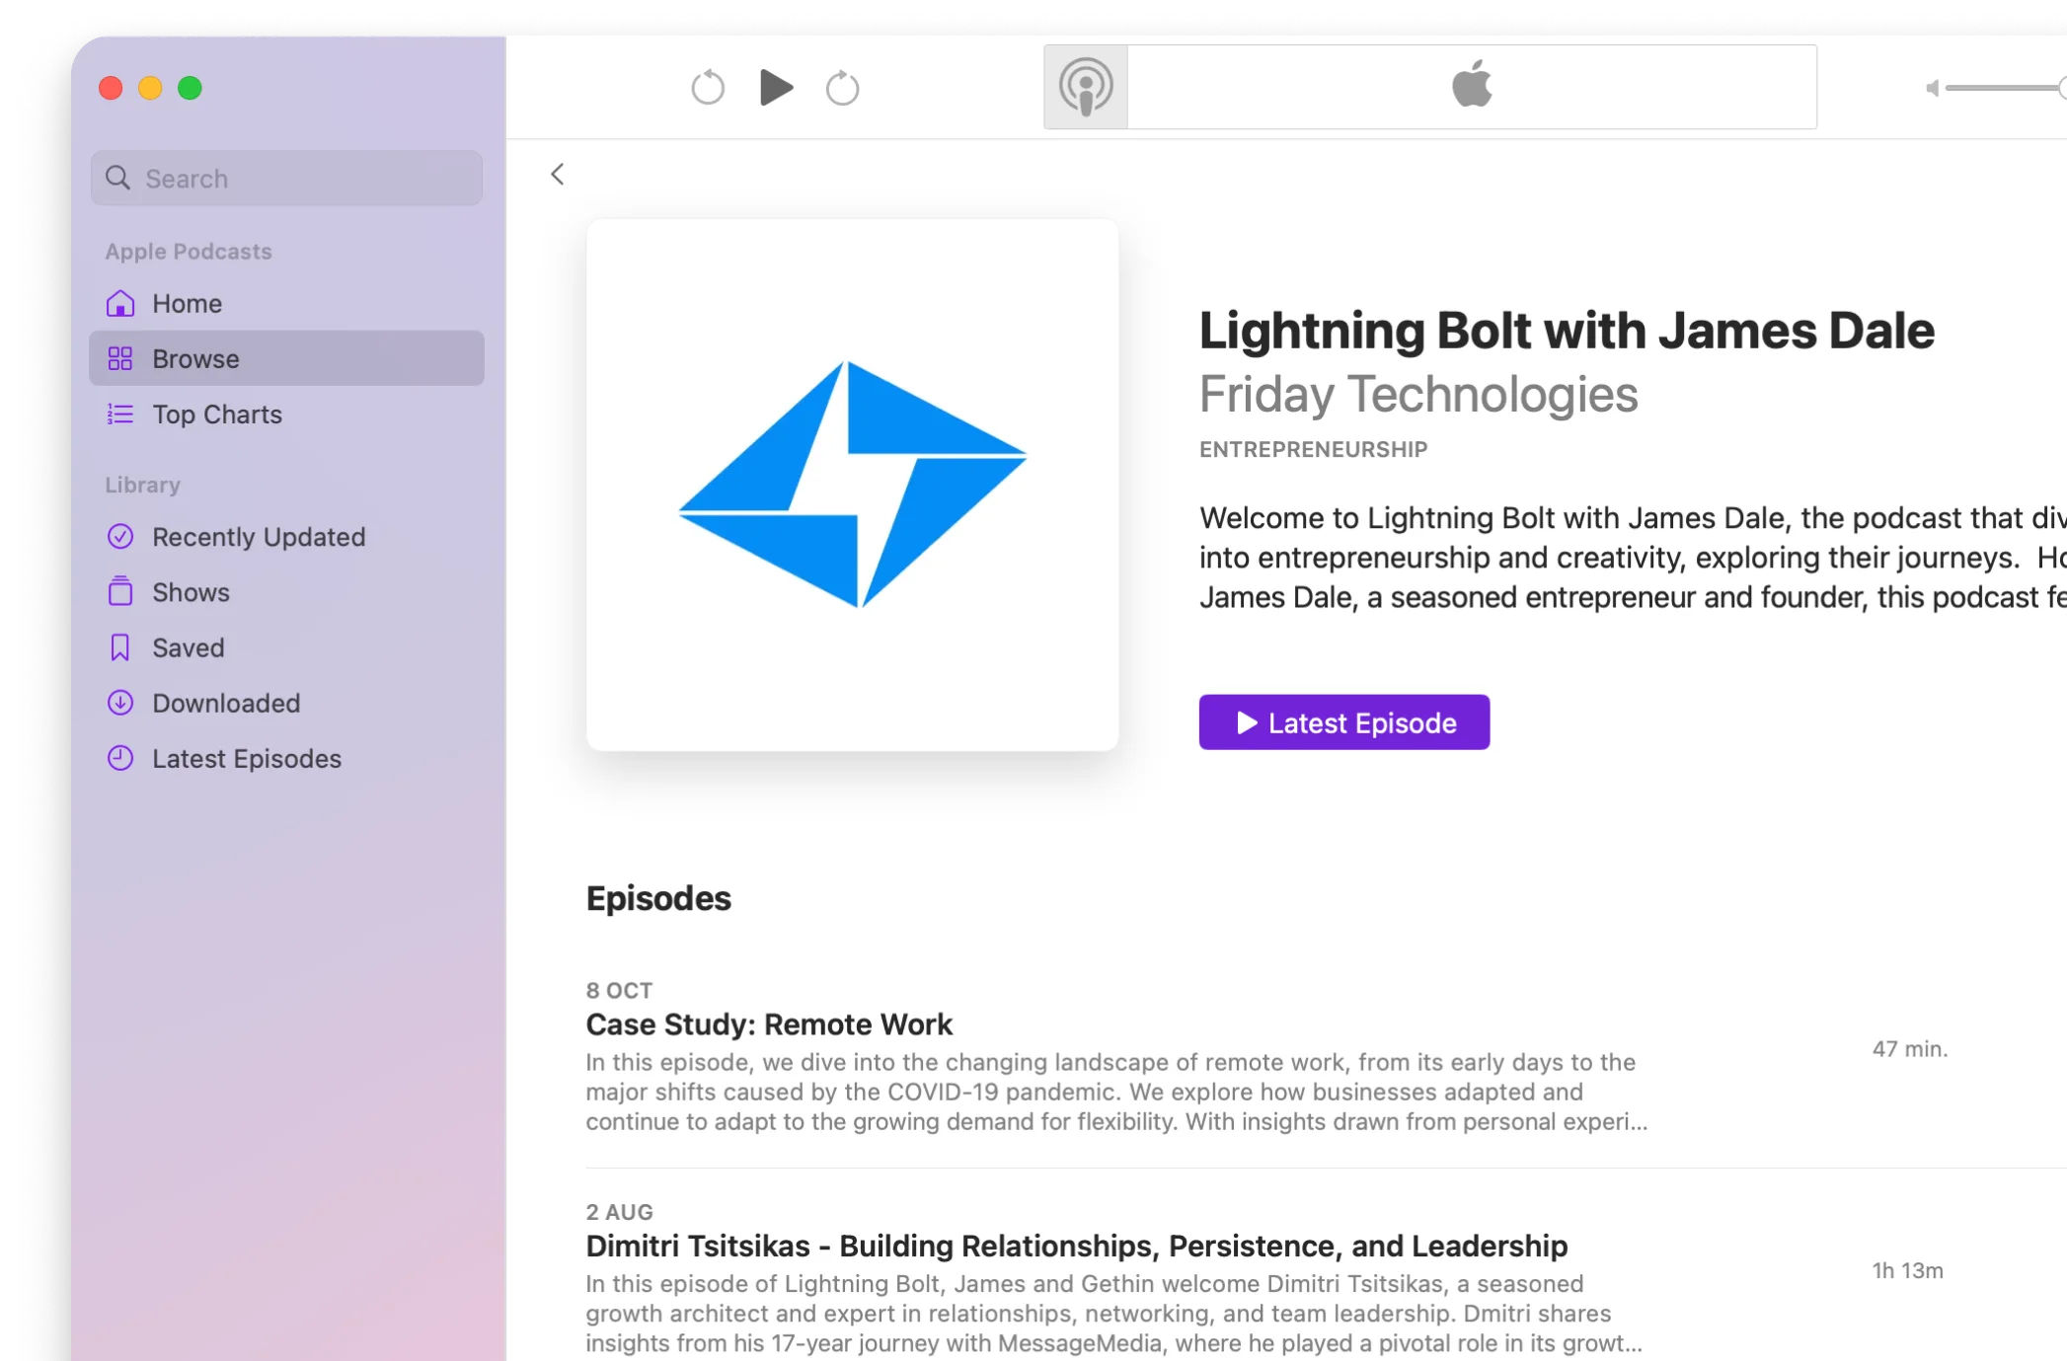This screenshot has height=1361, width=2067.
Task: Open the Apple Podcasts now-playing panel
Action: (1085, 87)
